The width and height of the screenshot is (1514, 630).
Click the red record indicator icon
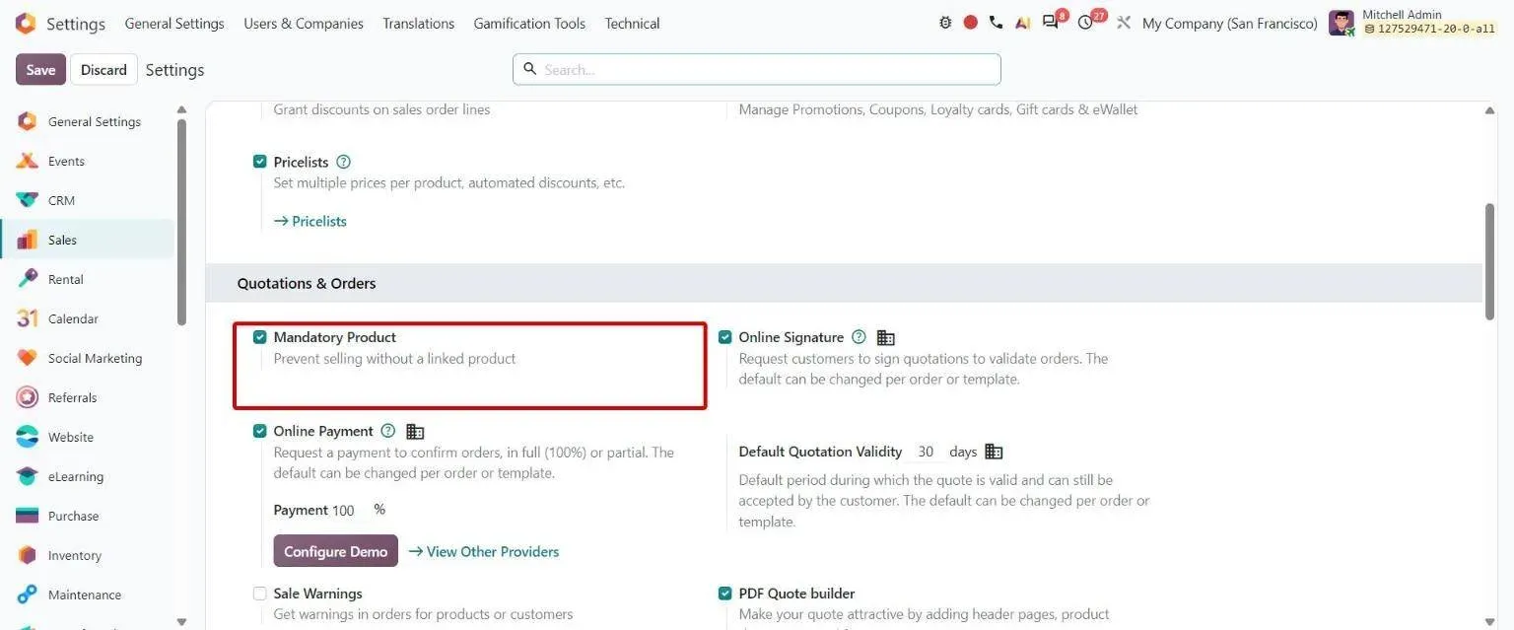(x=971, y=23)
